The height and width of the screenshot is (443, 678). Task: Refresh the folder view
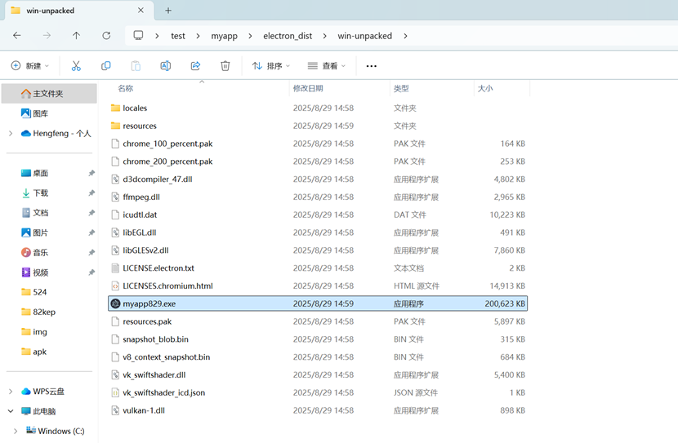click(x=106, y=35)
